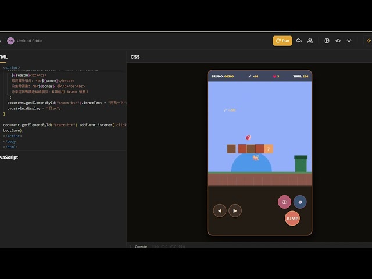Click the orange Run button
Viewport: 372px width, 279px height.
tap(282, 41)
